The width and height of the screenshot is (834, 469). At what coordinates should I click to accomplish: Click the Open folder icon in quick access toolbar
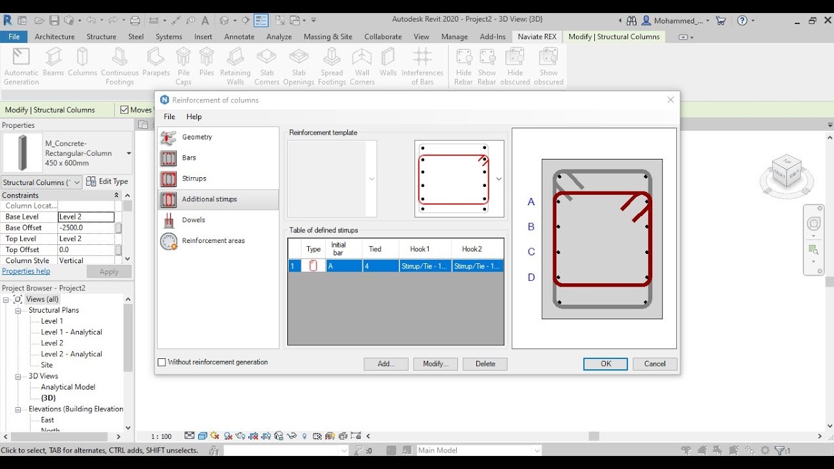point(40,21)
